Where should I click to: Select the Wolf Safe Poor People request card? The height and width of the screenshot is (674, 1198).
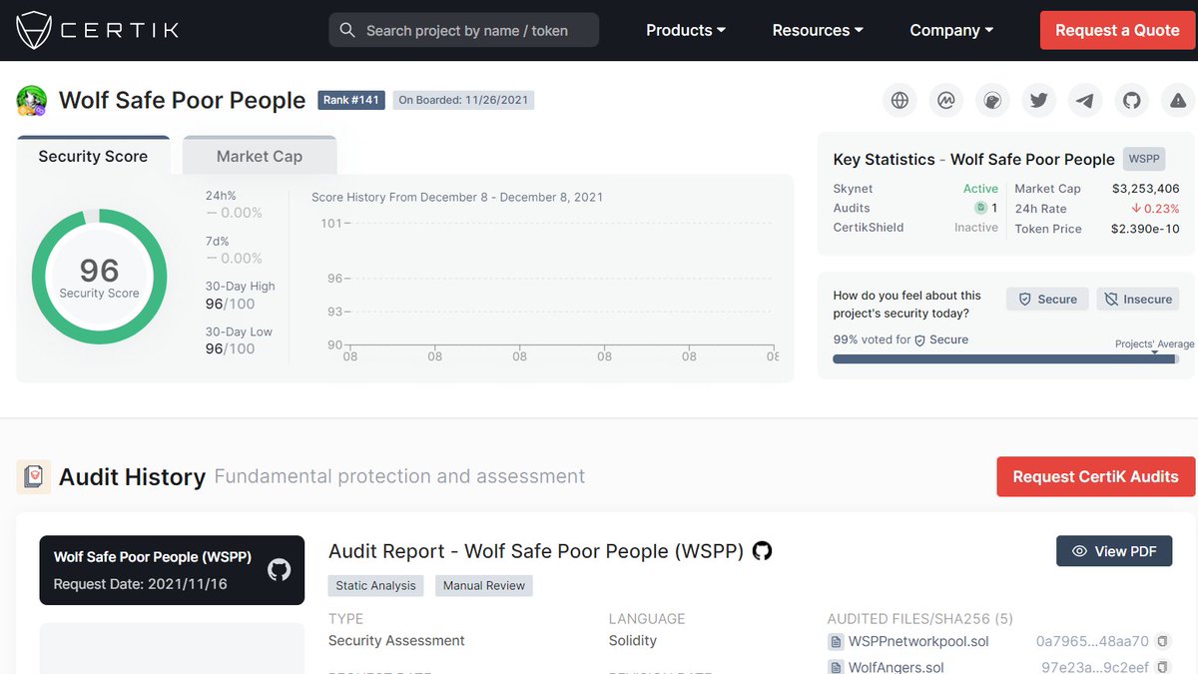(x=172, y=570)
